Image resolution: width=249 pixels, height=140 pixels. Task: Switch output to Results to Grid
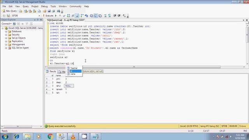pos(96,16)
